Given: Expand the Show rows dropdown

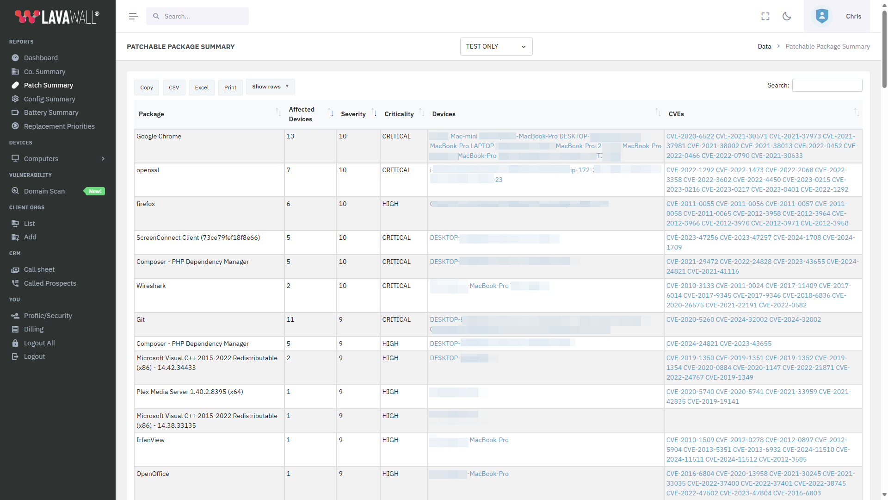Looking at the screenshot, I should (x=270, y=87).
